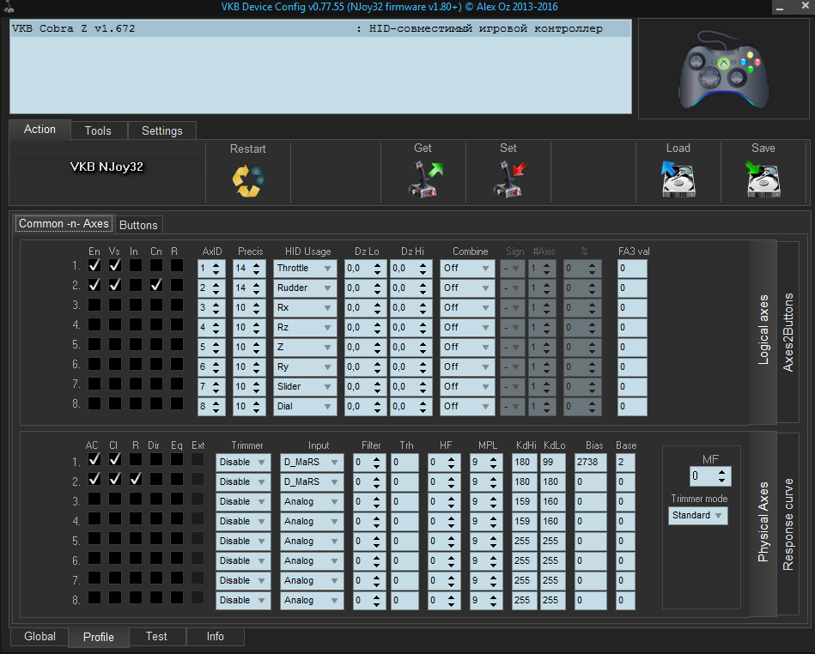Toggle Cl checkbox for physical axis 2
This screenshot has width=815, height=654.
[115, 479]
